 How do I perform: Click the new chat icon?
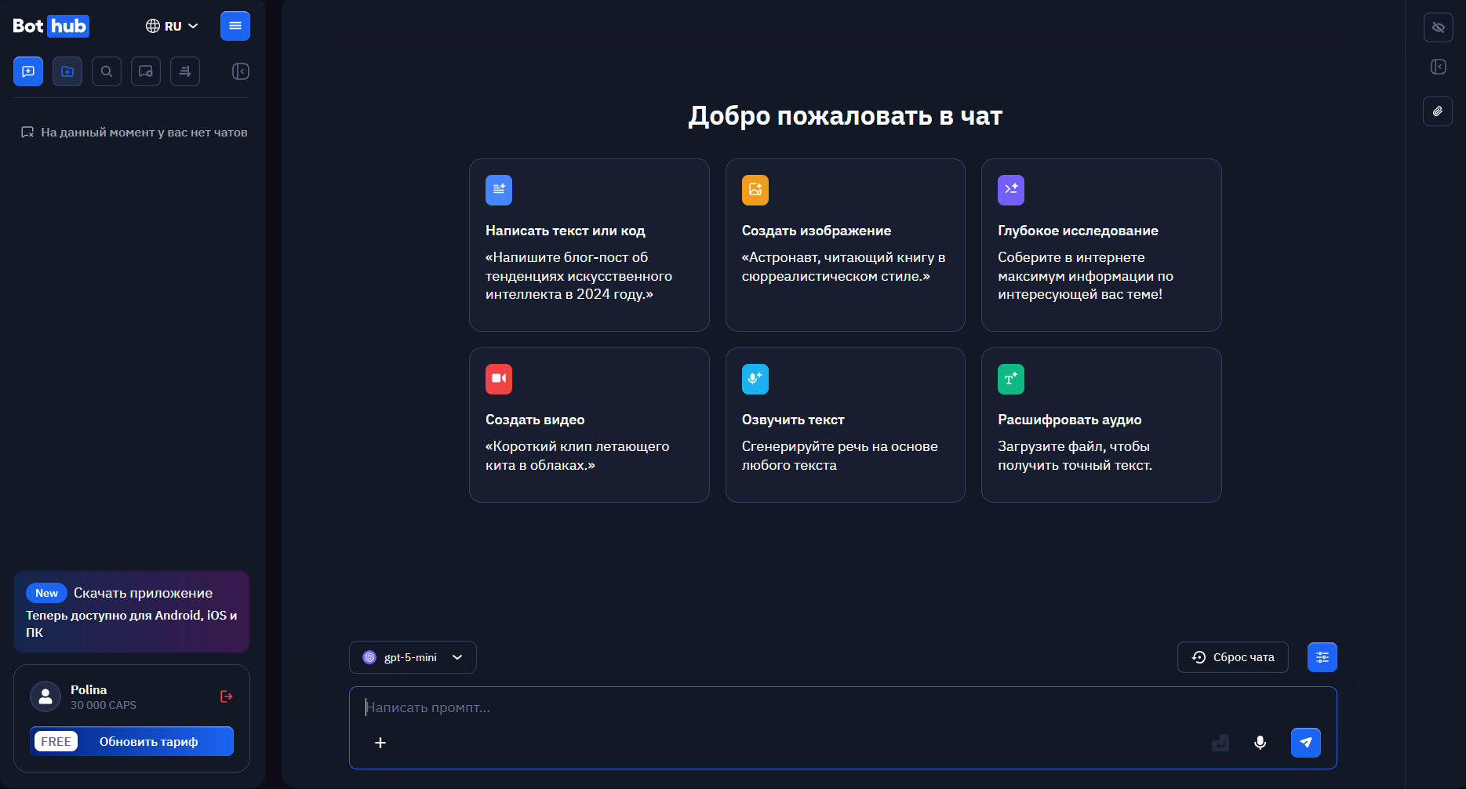[x=28, y=71]
